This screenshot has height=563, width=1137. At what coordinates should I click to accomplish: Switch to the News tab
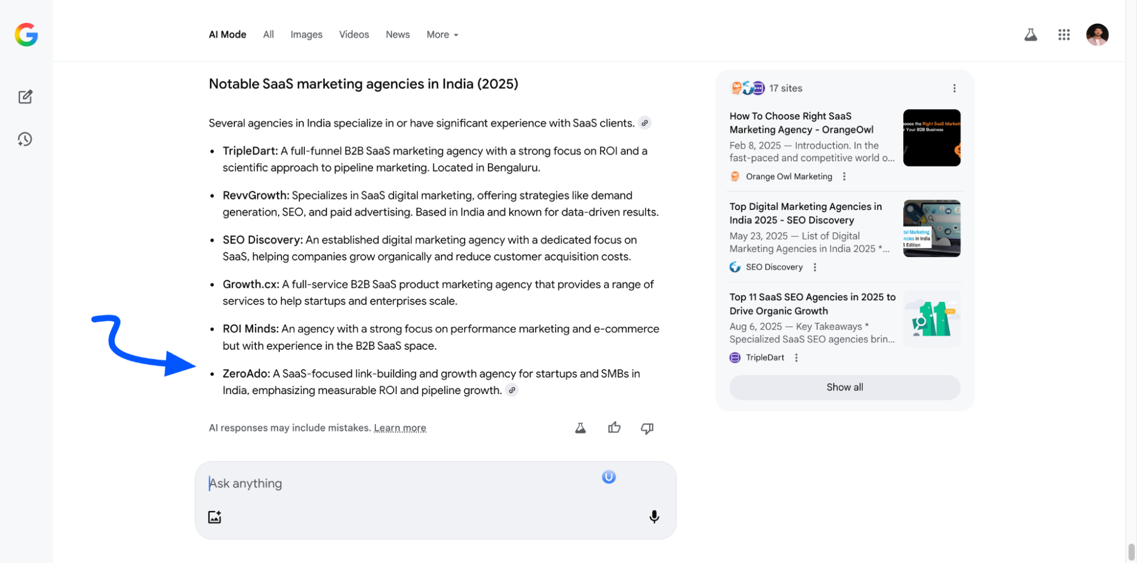pyautogui.click(x=397, y=34)
